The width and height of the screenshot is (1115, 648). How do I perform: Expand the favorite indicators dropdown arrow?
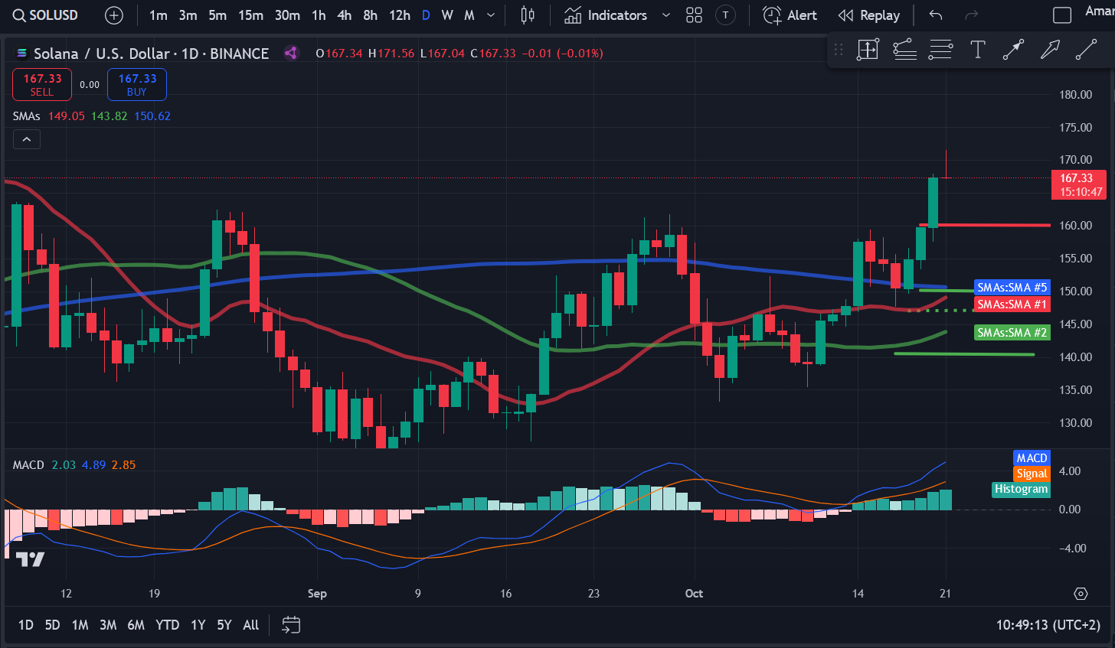coord(666,15)
